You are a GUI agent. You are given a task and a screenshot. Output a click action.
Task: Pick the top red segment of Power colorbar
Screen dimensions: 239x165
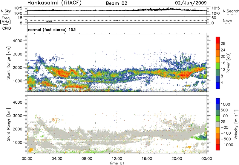[218, 40]
